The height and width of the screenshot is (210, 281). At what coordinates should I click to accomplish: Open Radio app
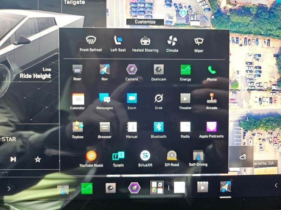(x=185, y=130)
